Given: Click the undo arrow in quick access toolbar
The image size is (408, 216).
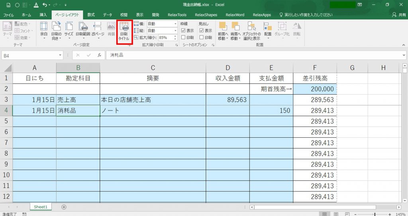Looking at the screenshot, I should tap(45, 5).
